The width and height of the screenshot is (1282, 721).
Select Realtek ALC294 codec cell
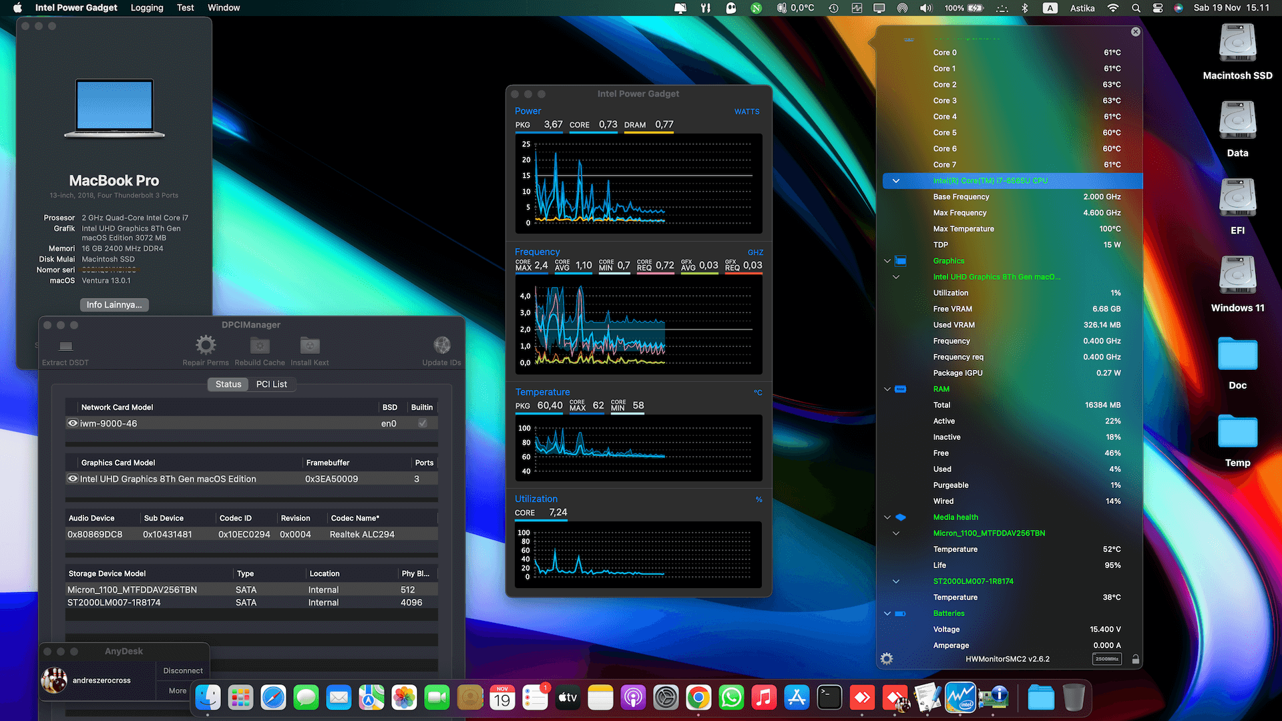tap(362, 535)
